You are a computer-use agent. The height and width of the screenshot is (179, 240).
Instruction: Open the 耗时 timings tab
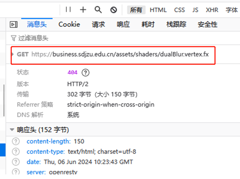coord(148,25)
